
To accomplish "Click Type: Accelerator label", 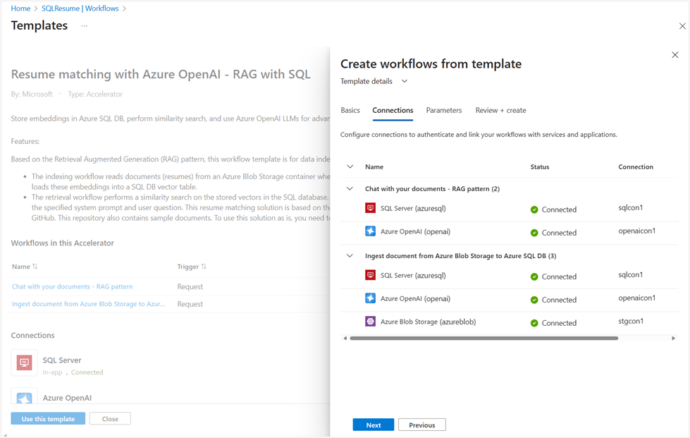I will click(x=95, y=95).
